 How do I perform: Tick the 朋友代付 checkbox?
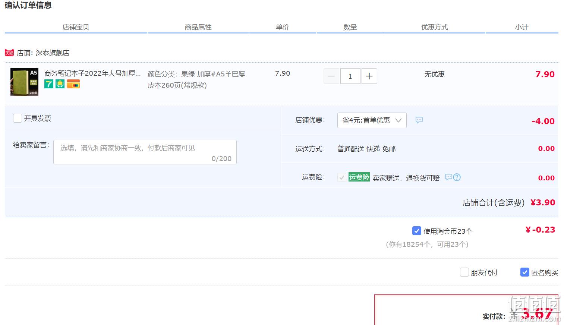click(464, 272)
